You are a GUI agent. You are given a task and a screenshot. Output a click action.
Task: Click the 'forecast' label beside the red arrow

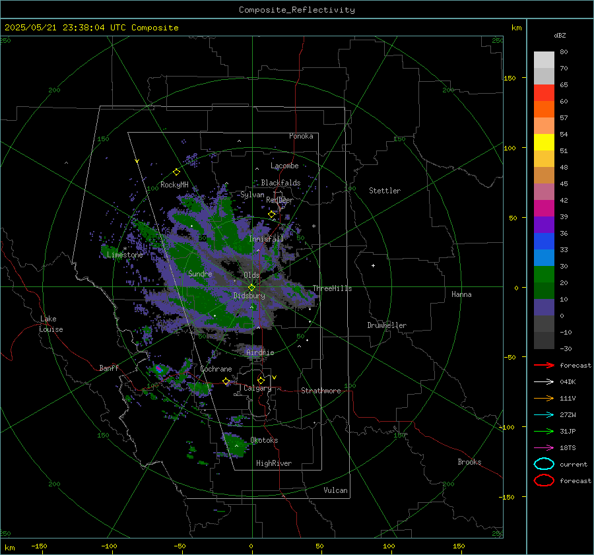(x=576, y=365)
